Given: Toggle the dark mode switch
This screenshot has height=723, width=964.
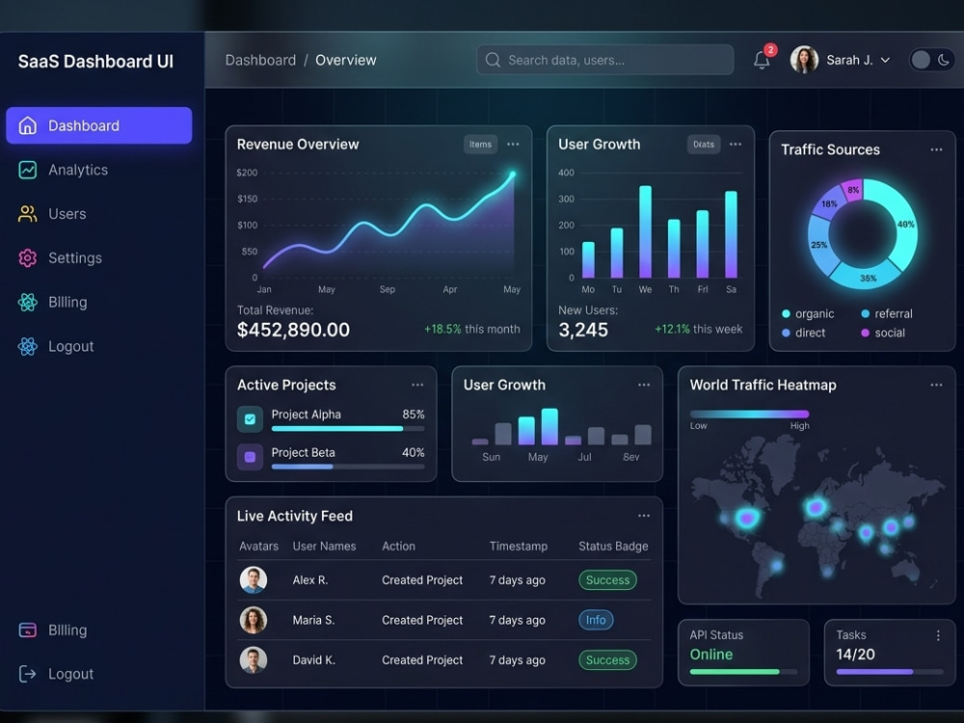Looking at the screenshot, I should pyautogui.click(x=931, y=60).
